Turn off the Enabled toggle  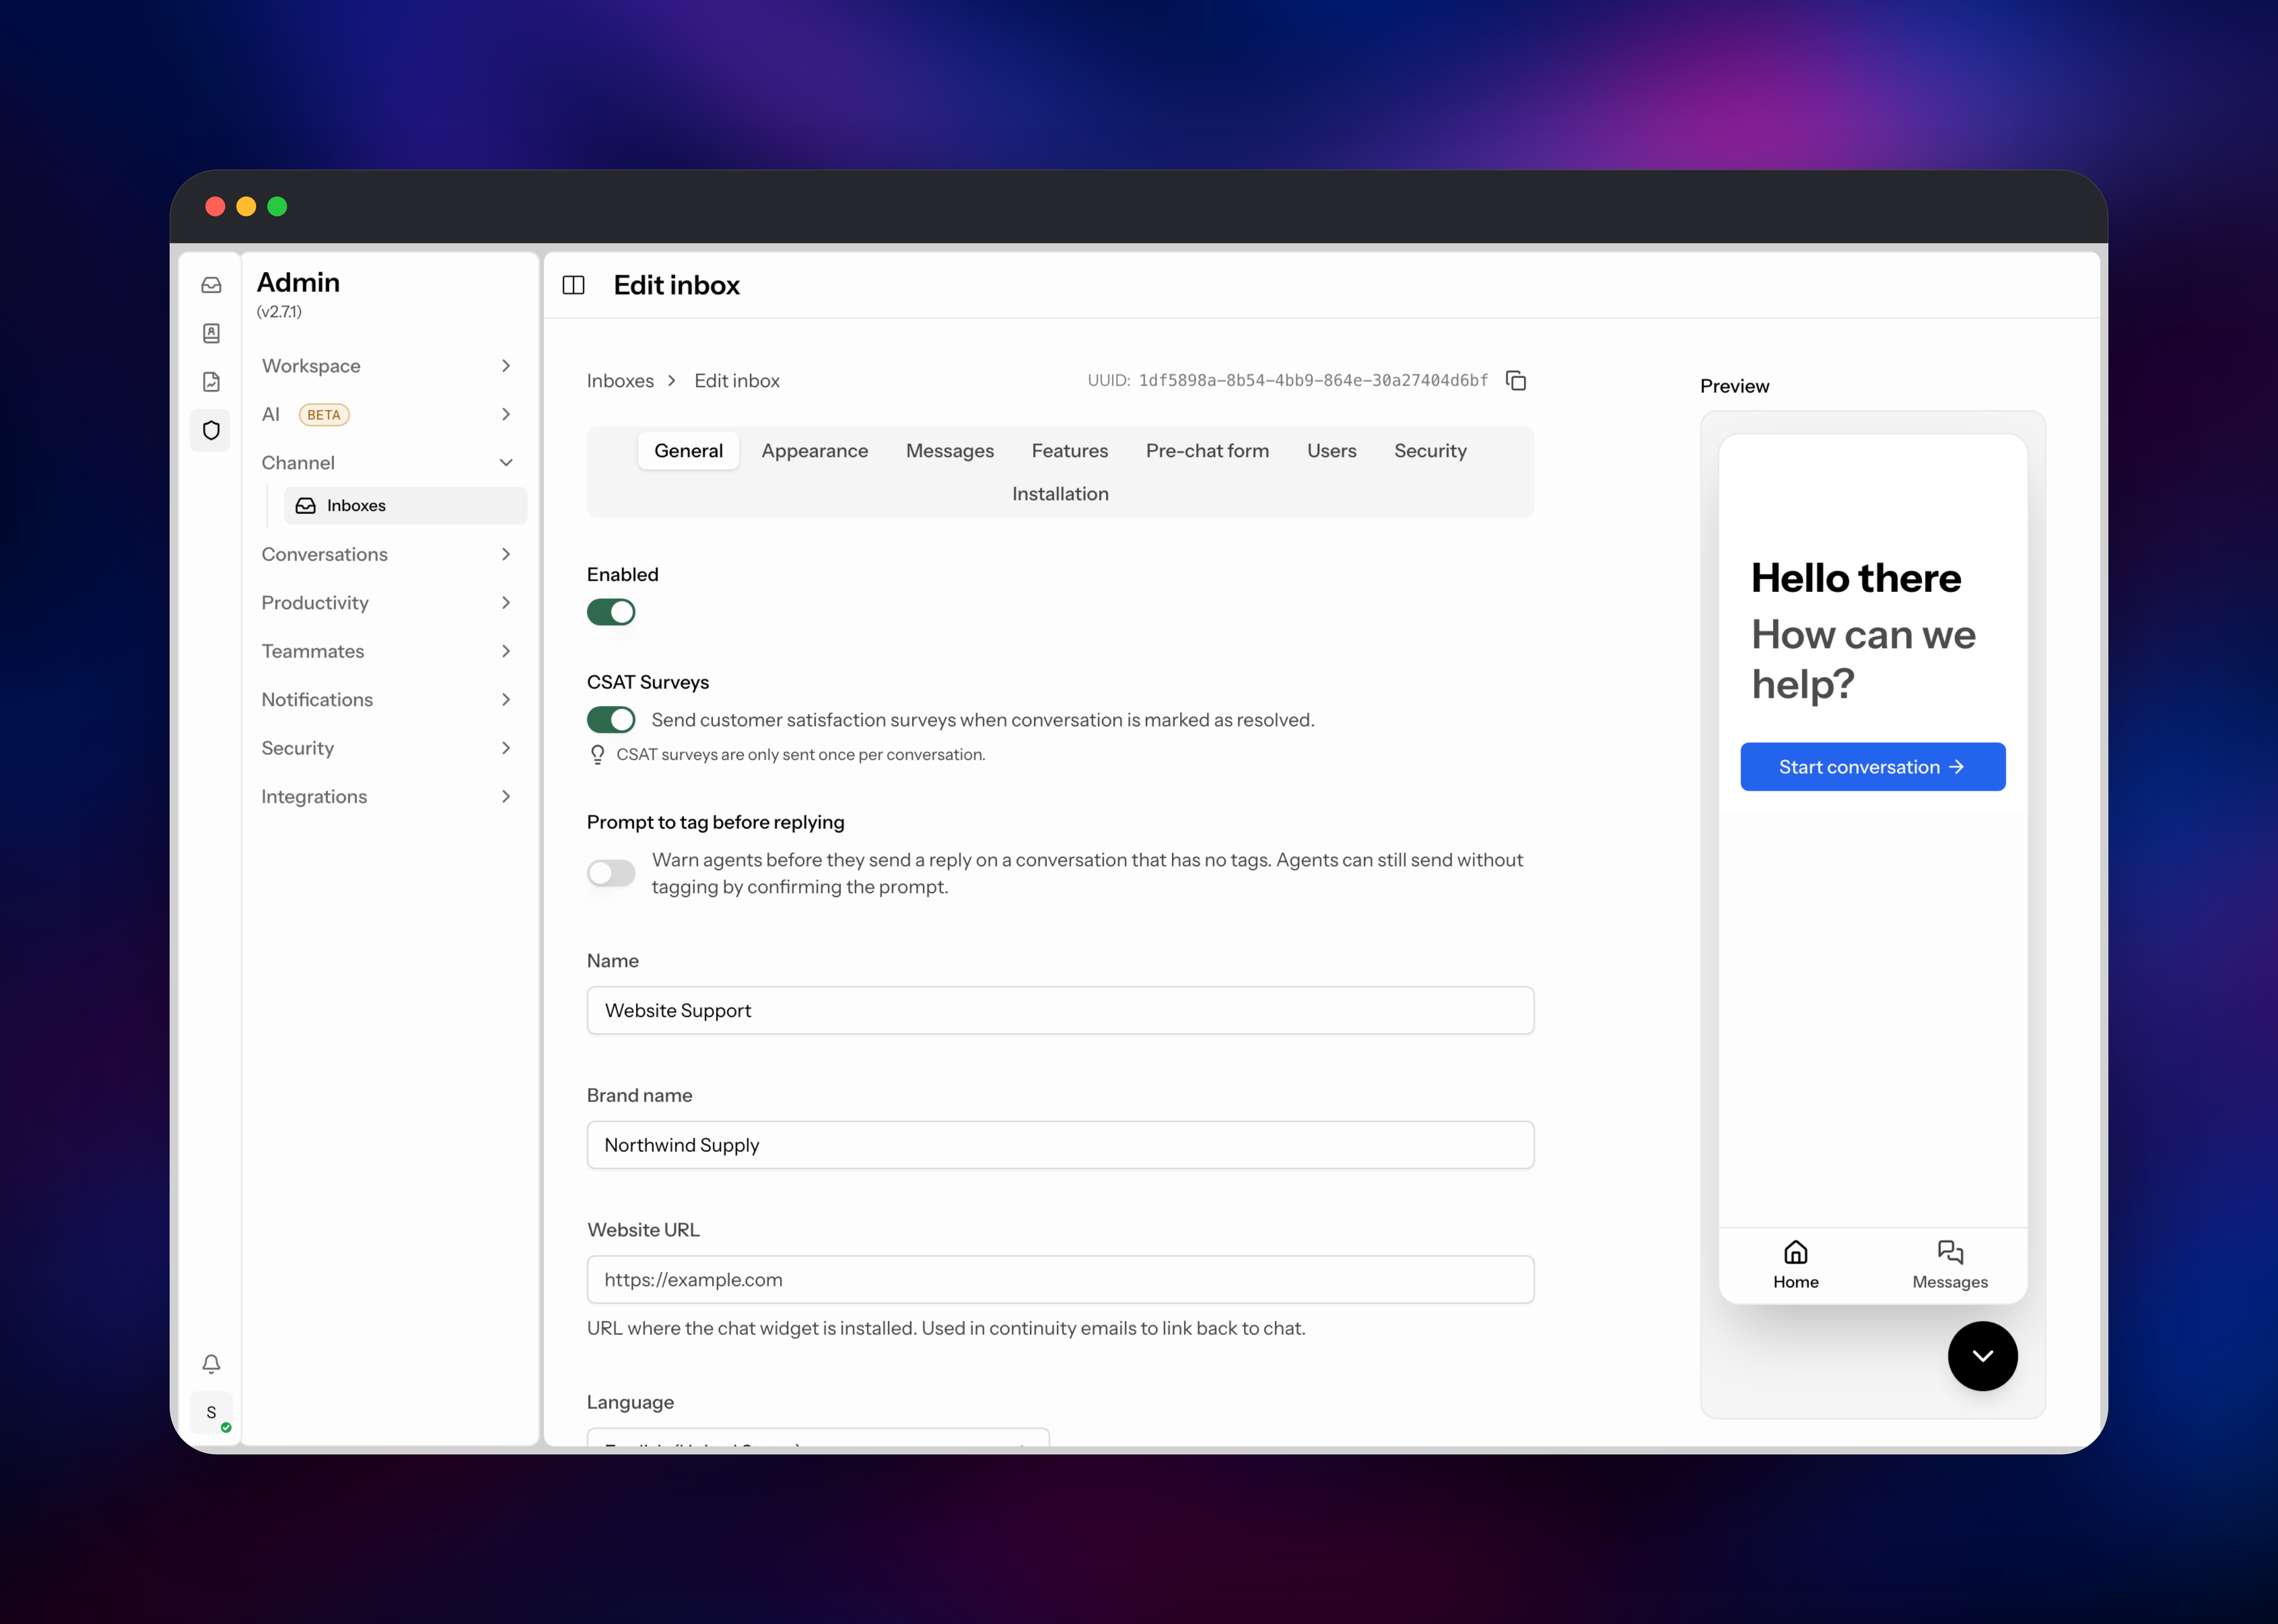tap(611, 612)
